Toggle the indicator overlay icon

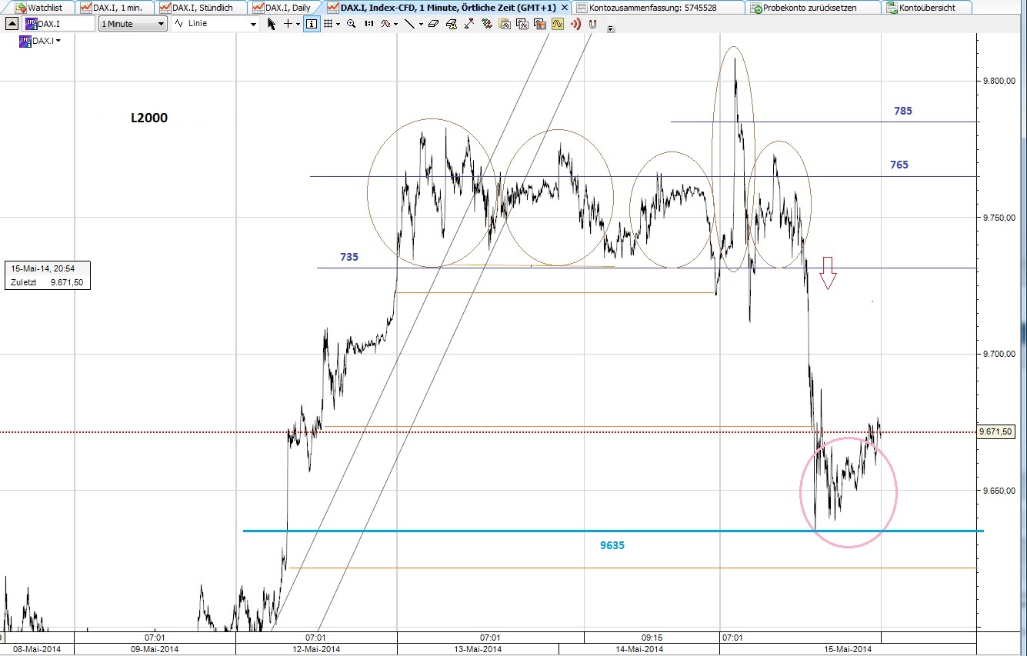tap(558, 24)
